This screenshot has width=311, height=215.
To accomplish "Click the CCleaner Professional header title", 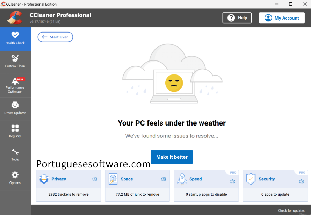I will 60,15.
